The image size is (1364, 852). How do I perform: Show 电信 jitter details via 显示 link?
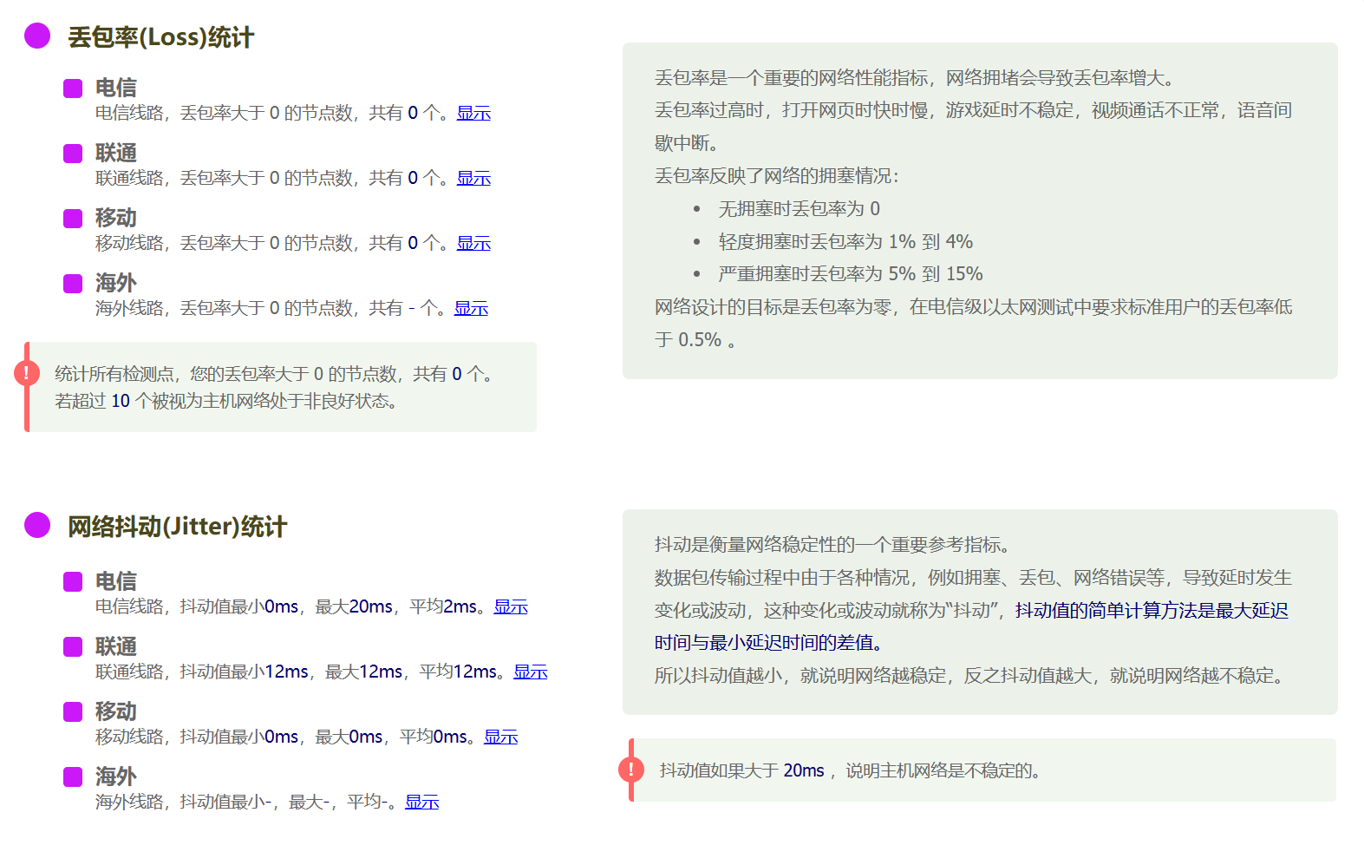pos(511,606)
